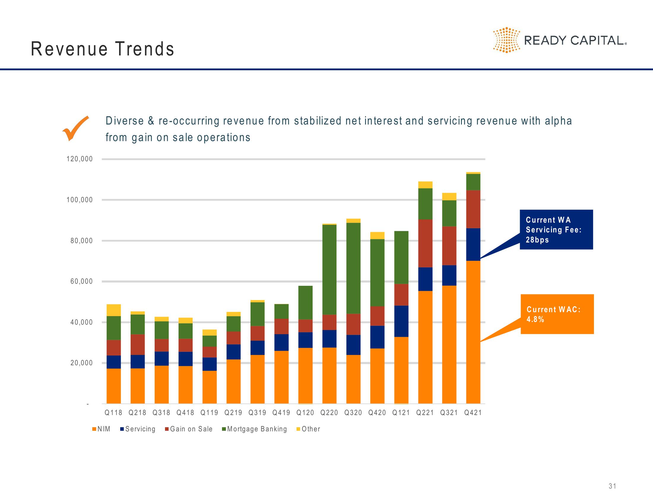Screen dimensions: 653x504
Task: Click the 'Current WAC: 4.8%' callout
Action: tap(557, 314)
